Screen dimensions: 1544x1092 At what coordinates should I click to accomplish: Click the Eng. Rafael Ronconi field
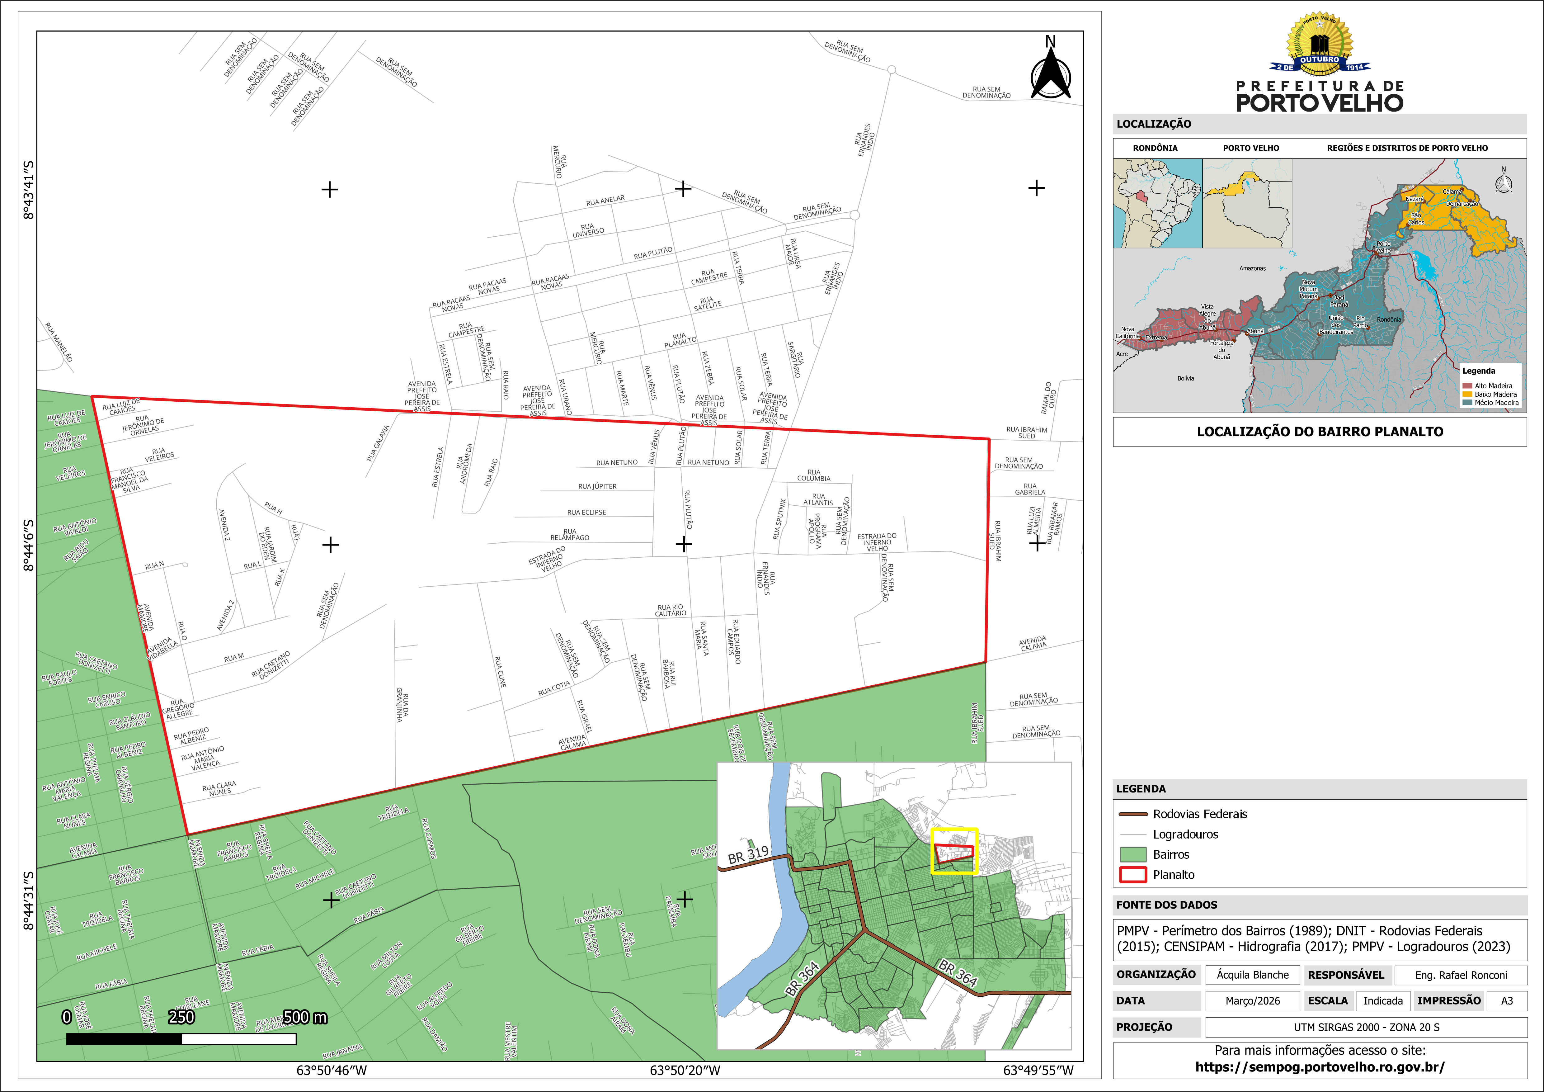(1461, 975)
